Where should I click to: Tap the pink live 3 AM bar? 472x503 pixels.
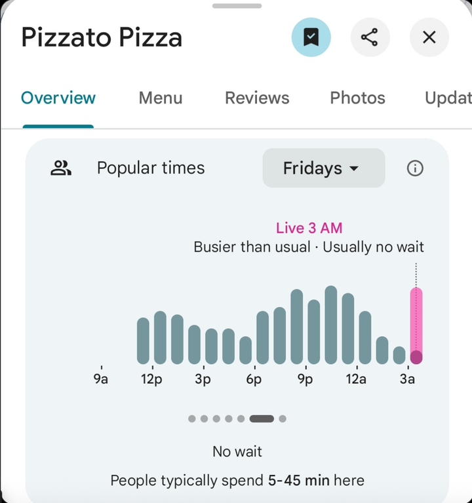[416, 326]
